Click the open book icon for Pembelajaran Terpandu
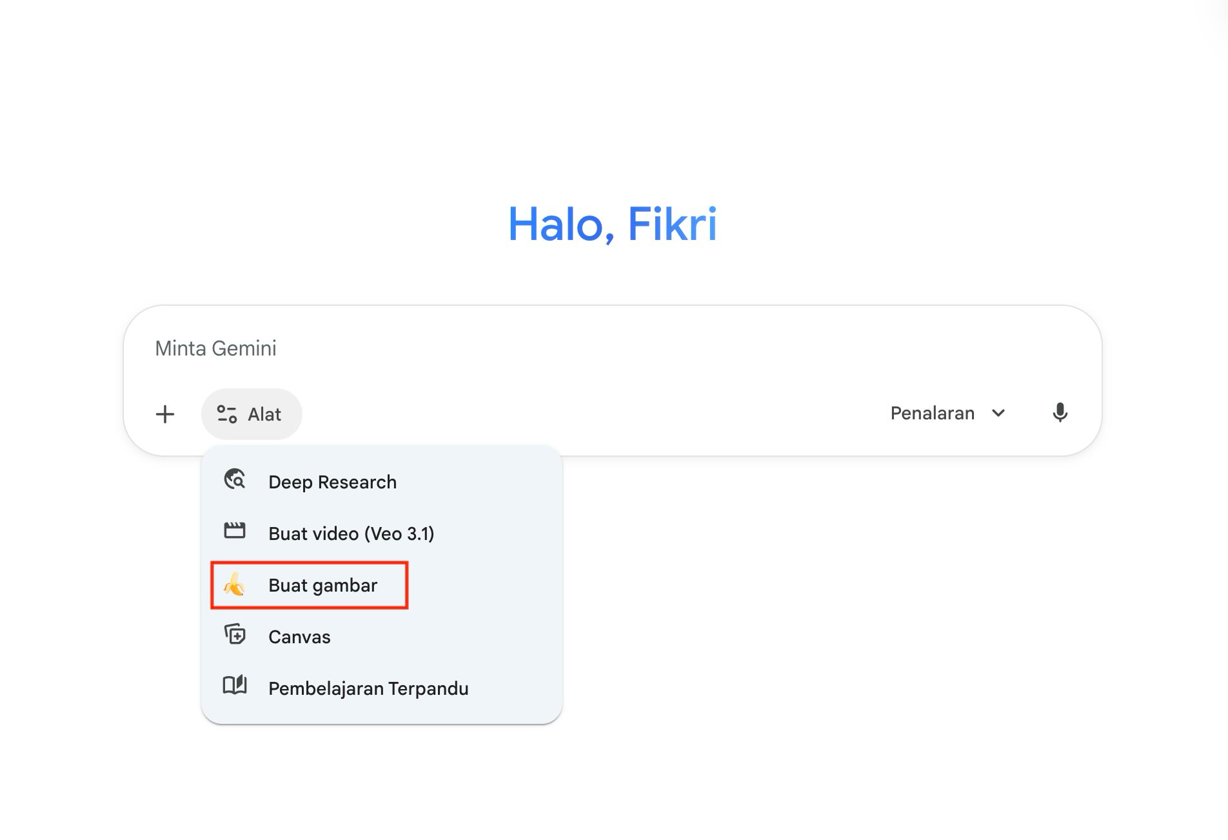Image resolution: width=1228 pixels, height=840 pixels. 235,685
